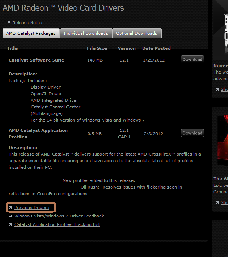Open the Previous Drivers link
The width and height of the screenshot is (228, 257).
(31, 208)
